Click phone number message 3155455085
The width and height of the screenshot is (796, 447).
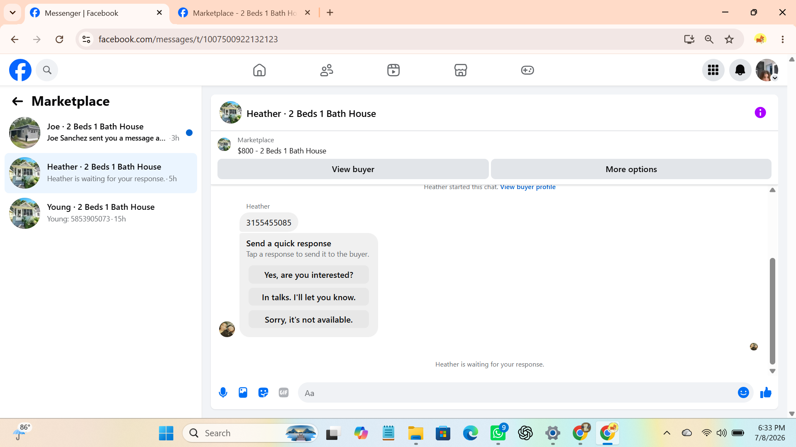click(269, 223)
